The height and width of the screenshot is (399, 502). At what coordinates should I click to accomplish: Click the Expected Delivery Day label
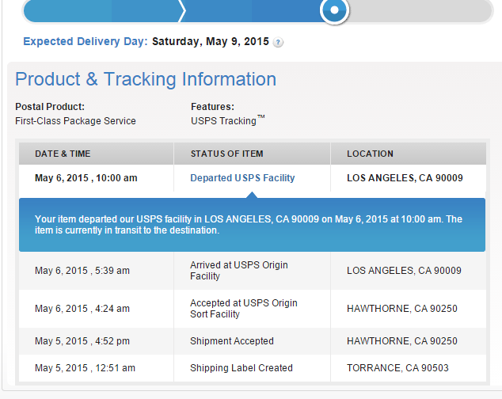point(86,41)
